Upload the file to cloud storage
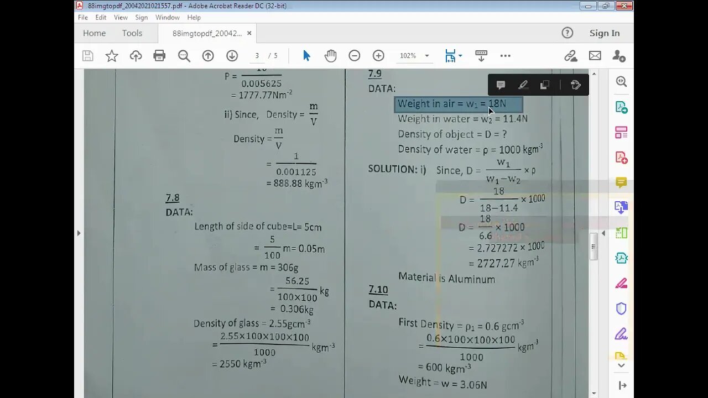Screen dimensions: 708x398 (x=136, y=56)
